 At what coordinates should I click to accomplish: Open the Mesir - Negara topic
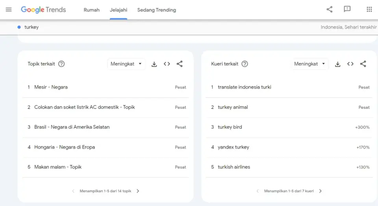[x=106, y=87]
